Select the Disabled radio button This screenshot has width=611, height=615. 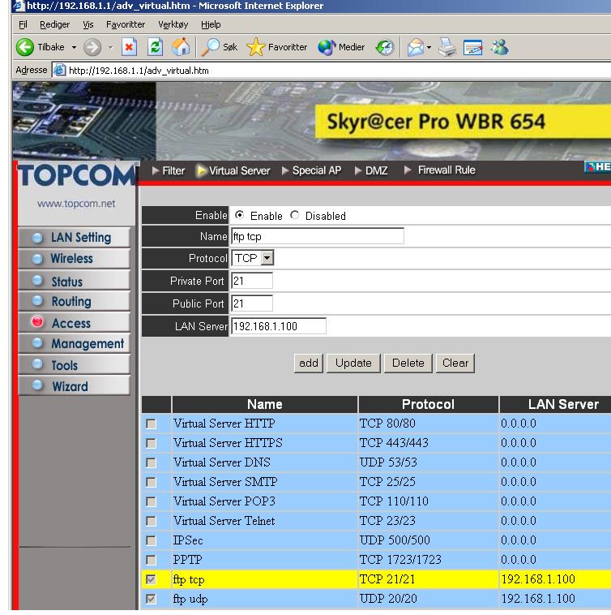point(294,215)
